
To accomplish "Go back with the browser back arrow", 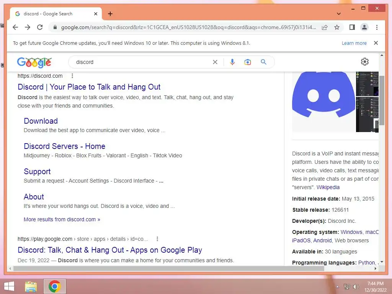I will point(15,27).
